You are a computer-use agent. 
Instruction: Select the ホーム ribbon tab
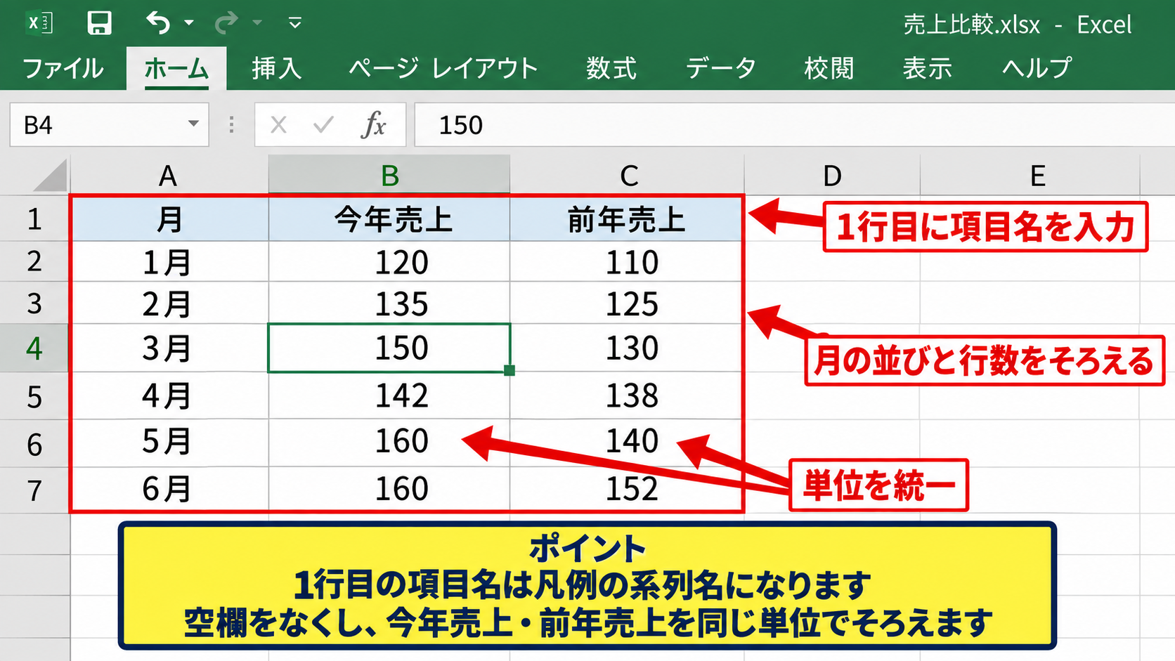pyautogui.click(x=176, y=68)
